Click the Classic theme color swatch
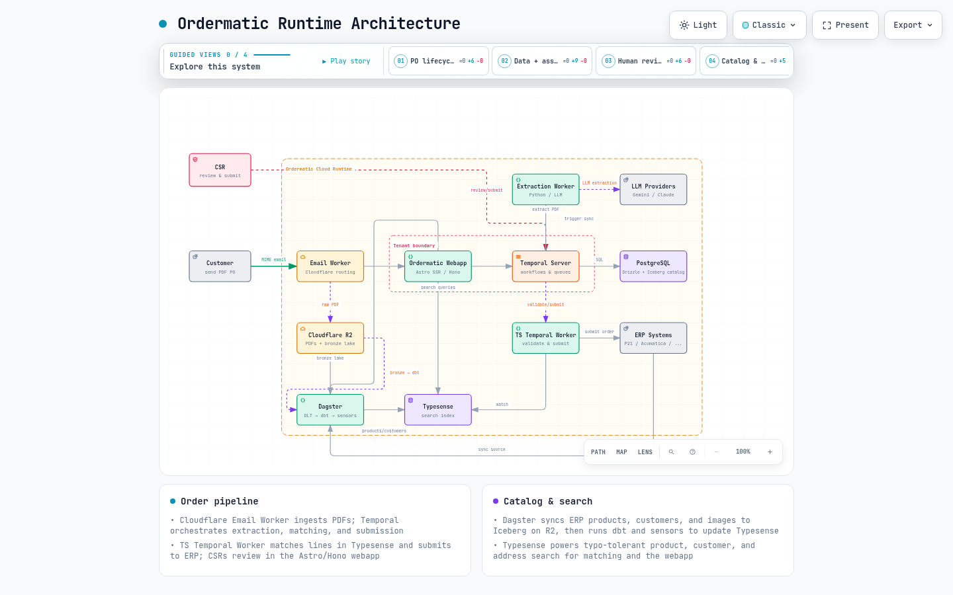This screenshot has height=595, width=953. pos(746,25)
